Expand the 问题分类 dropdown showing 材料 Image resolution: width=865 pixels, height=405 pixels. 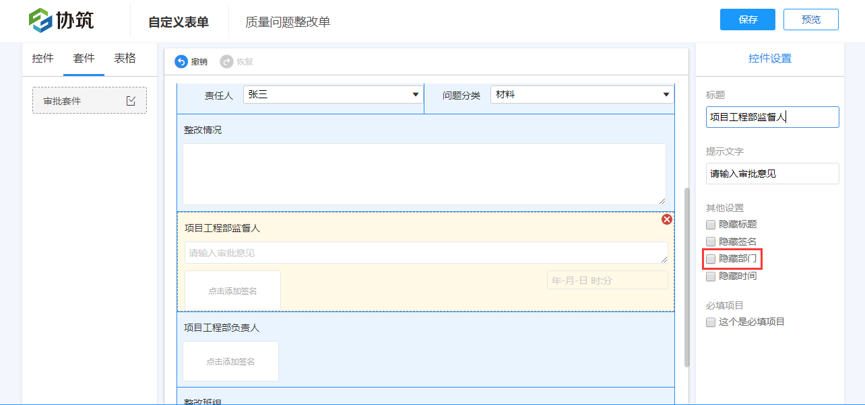coord(581,95)
